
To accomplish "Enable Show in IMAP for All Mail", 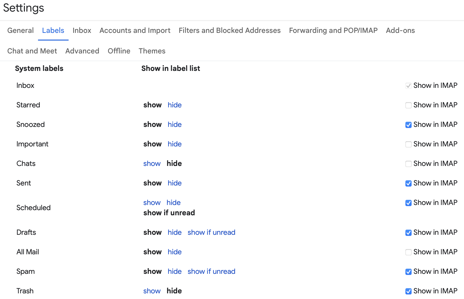I will (x=409, y=252).
